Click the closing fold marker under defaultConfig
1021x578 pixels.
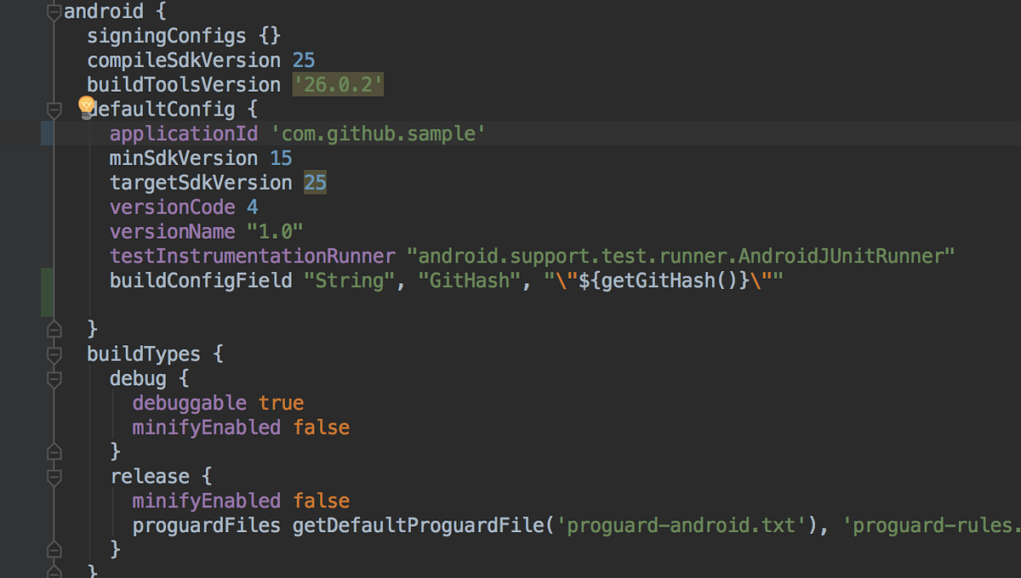click(x=53, y=329)
